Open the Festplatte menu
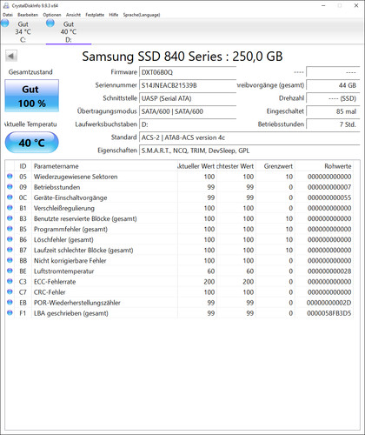Viewport: 365px width, 435px height. pos(95,15)
